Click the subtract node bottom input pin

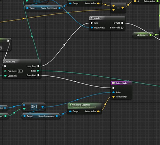coord(114,10)
